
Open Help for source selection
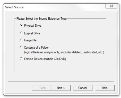click(105, 88)
